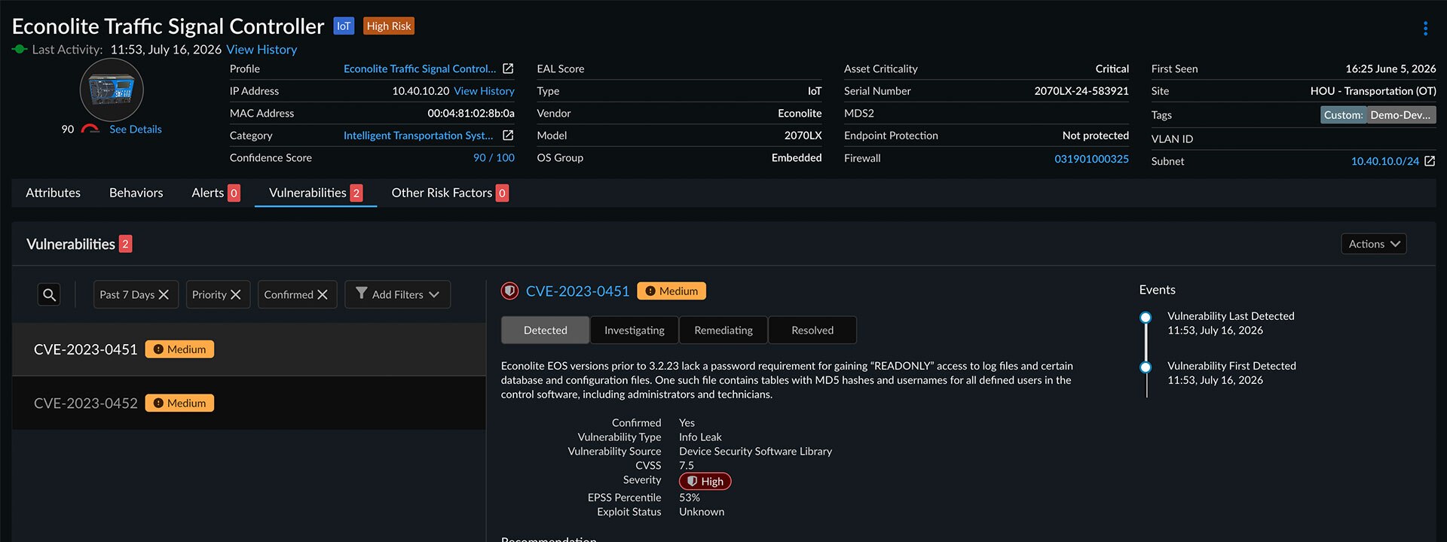Click the Not protected endpoint status
The width and height of the screenshot is (1447, 542).
coord(1096,135)
